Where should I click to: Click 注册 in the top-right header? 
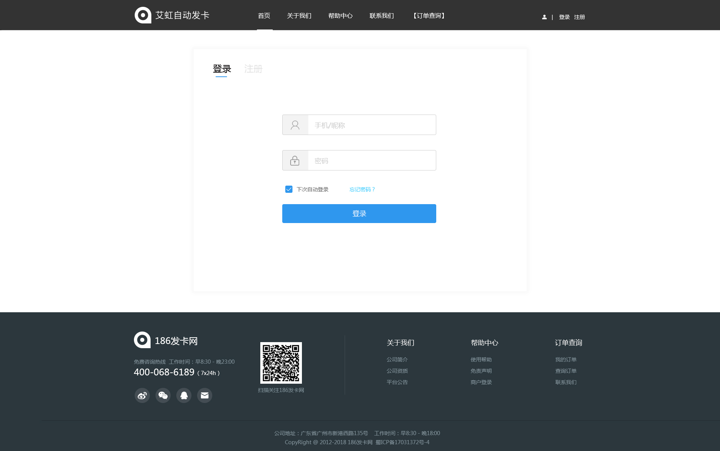(x=579, y=17)
